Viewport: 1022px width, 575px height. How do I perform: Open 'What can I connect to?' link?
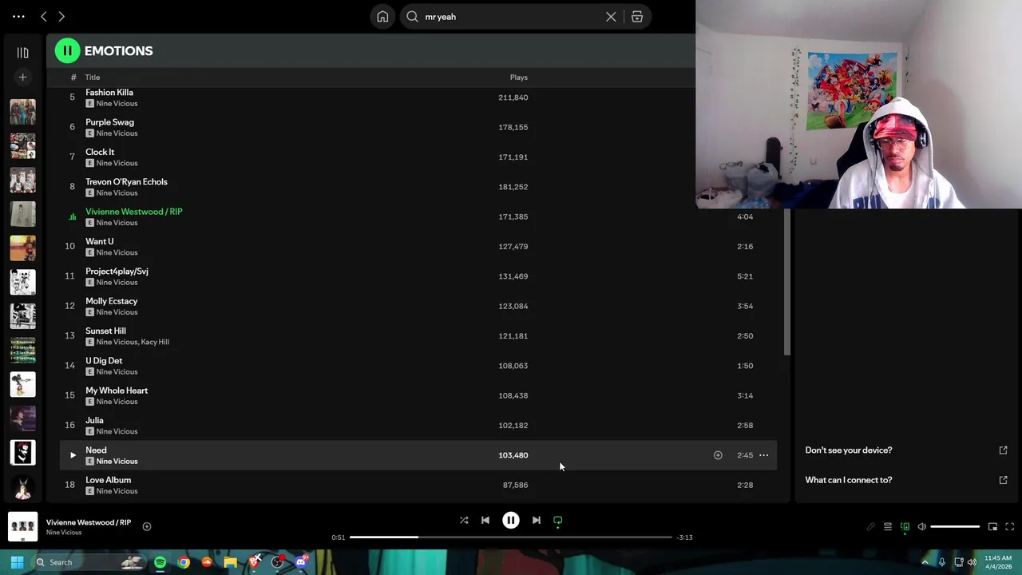tap(849, 480)
